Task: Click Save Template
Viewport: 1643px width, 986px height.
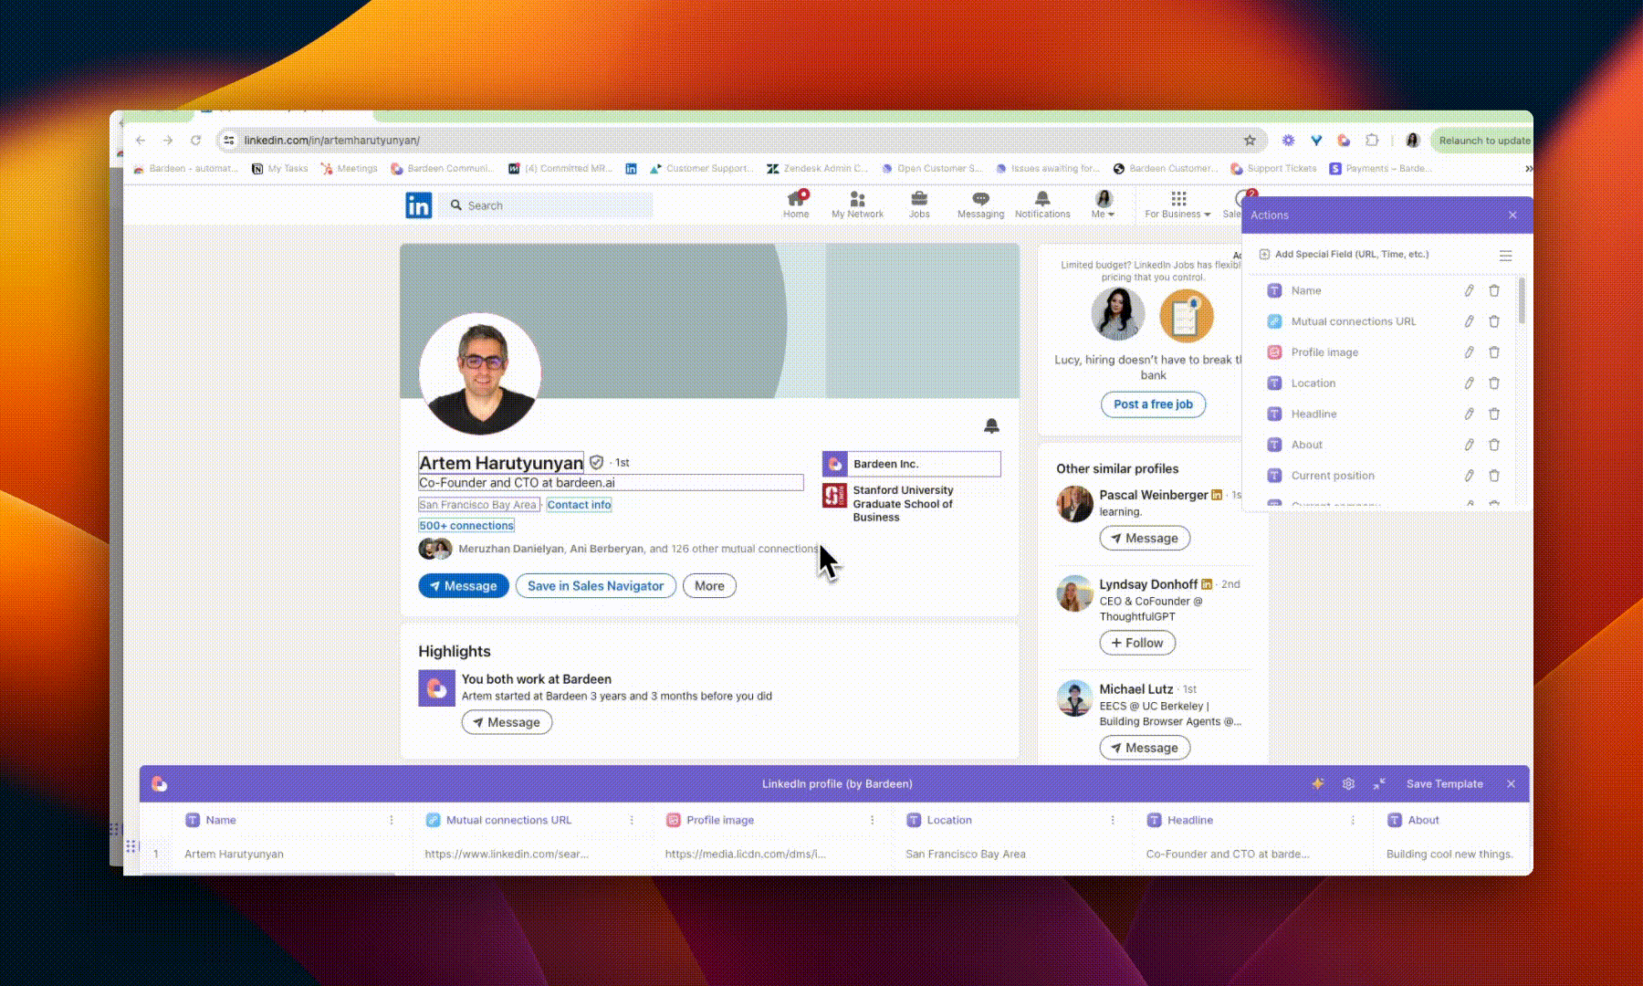Action: point(1444,783)
